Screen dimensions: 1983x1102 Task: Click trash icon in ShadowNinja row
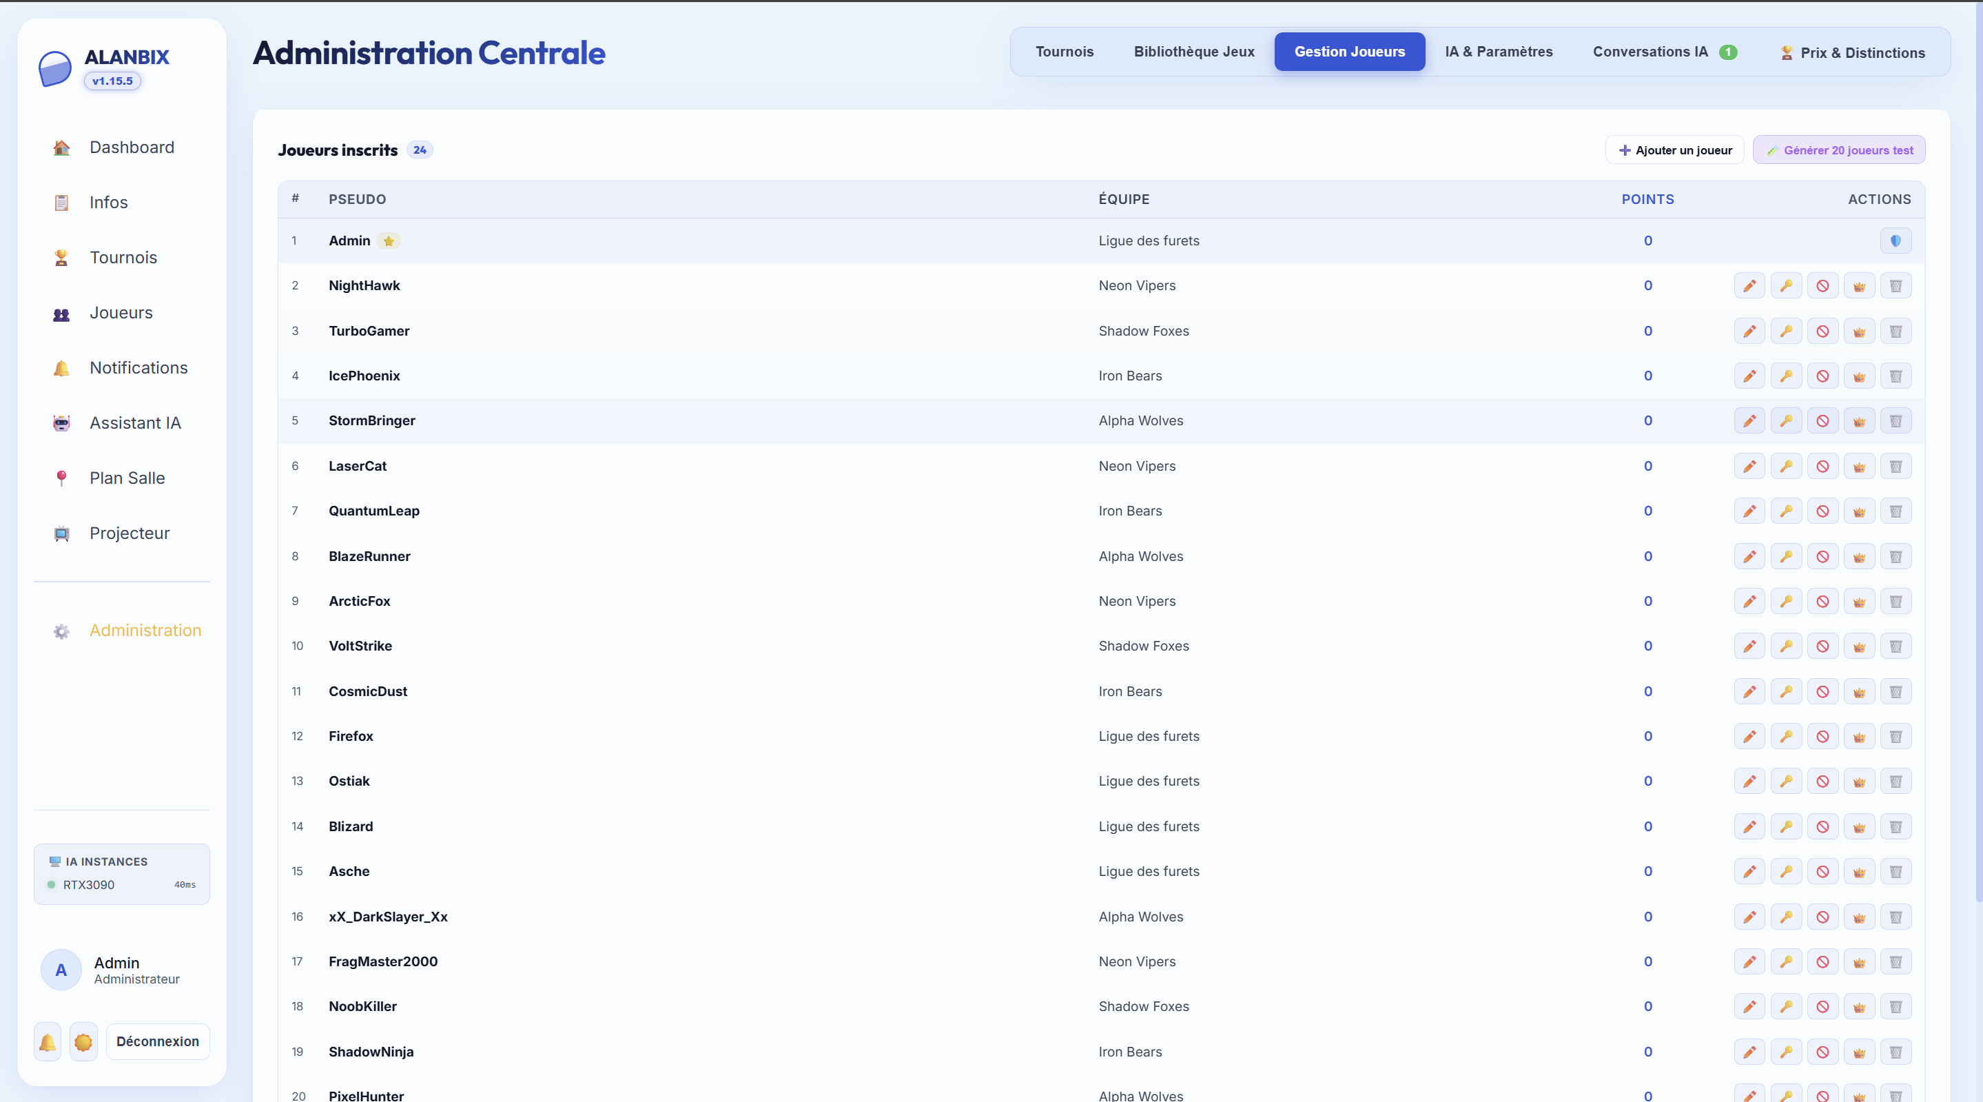pyautogui.click(x=1895, y=1052)
